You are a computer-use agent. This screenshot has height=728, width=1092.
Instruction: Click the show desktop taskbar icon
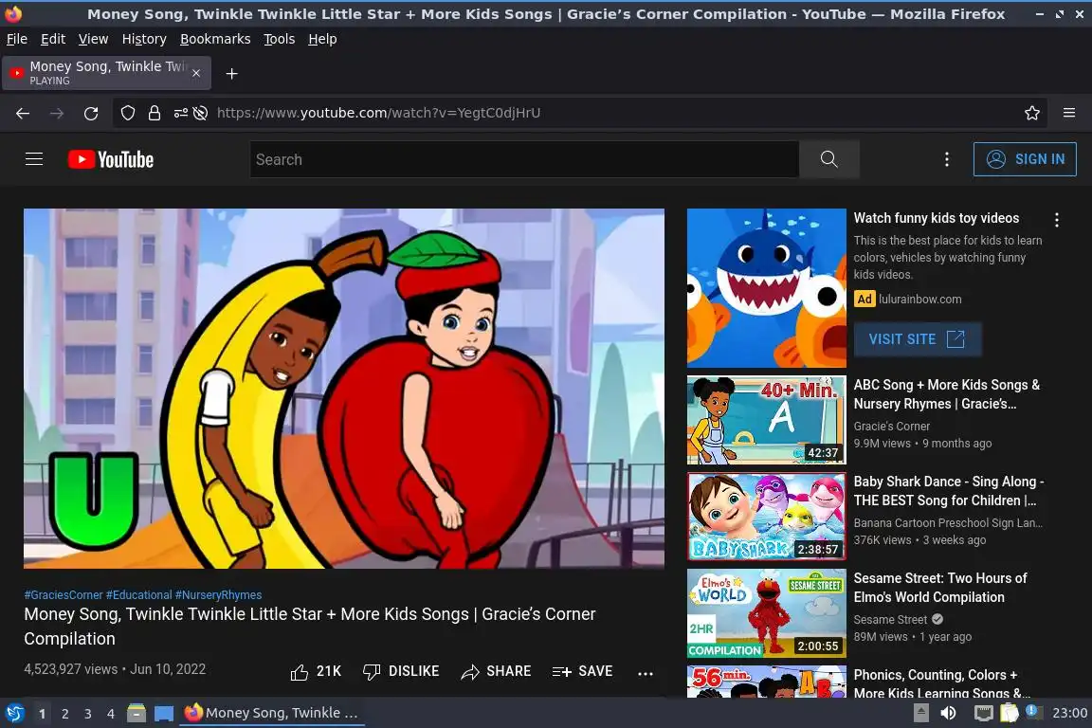(x=164, y=713)
